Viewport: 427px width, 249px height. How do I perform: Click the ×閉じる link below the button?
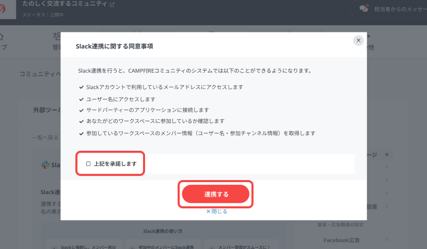[217, 211]
